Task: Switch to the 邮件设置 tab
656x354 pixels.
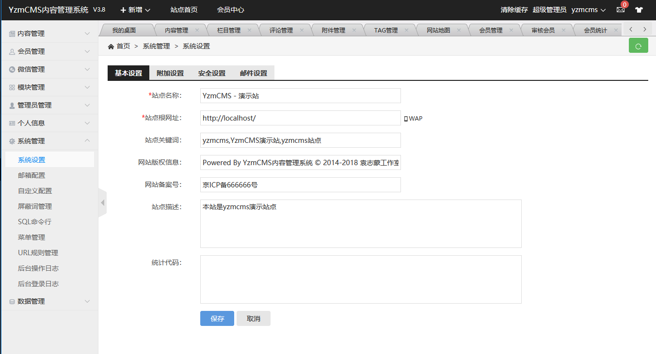Action: point(253,73)
